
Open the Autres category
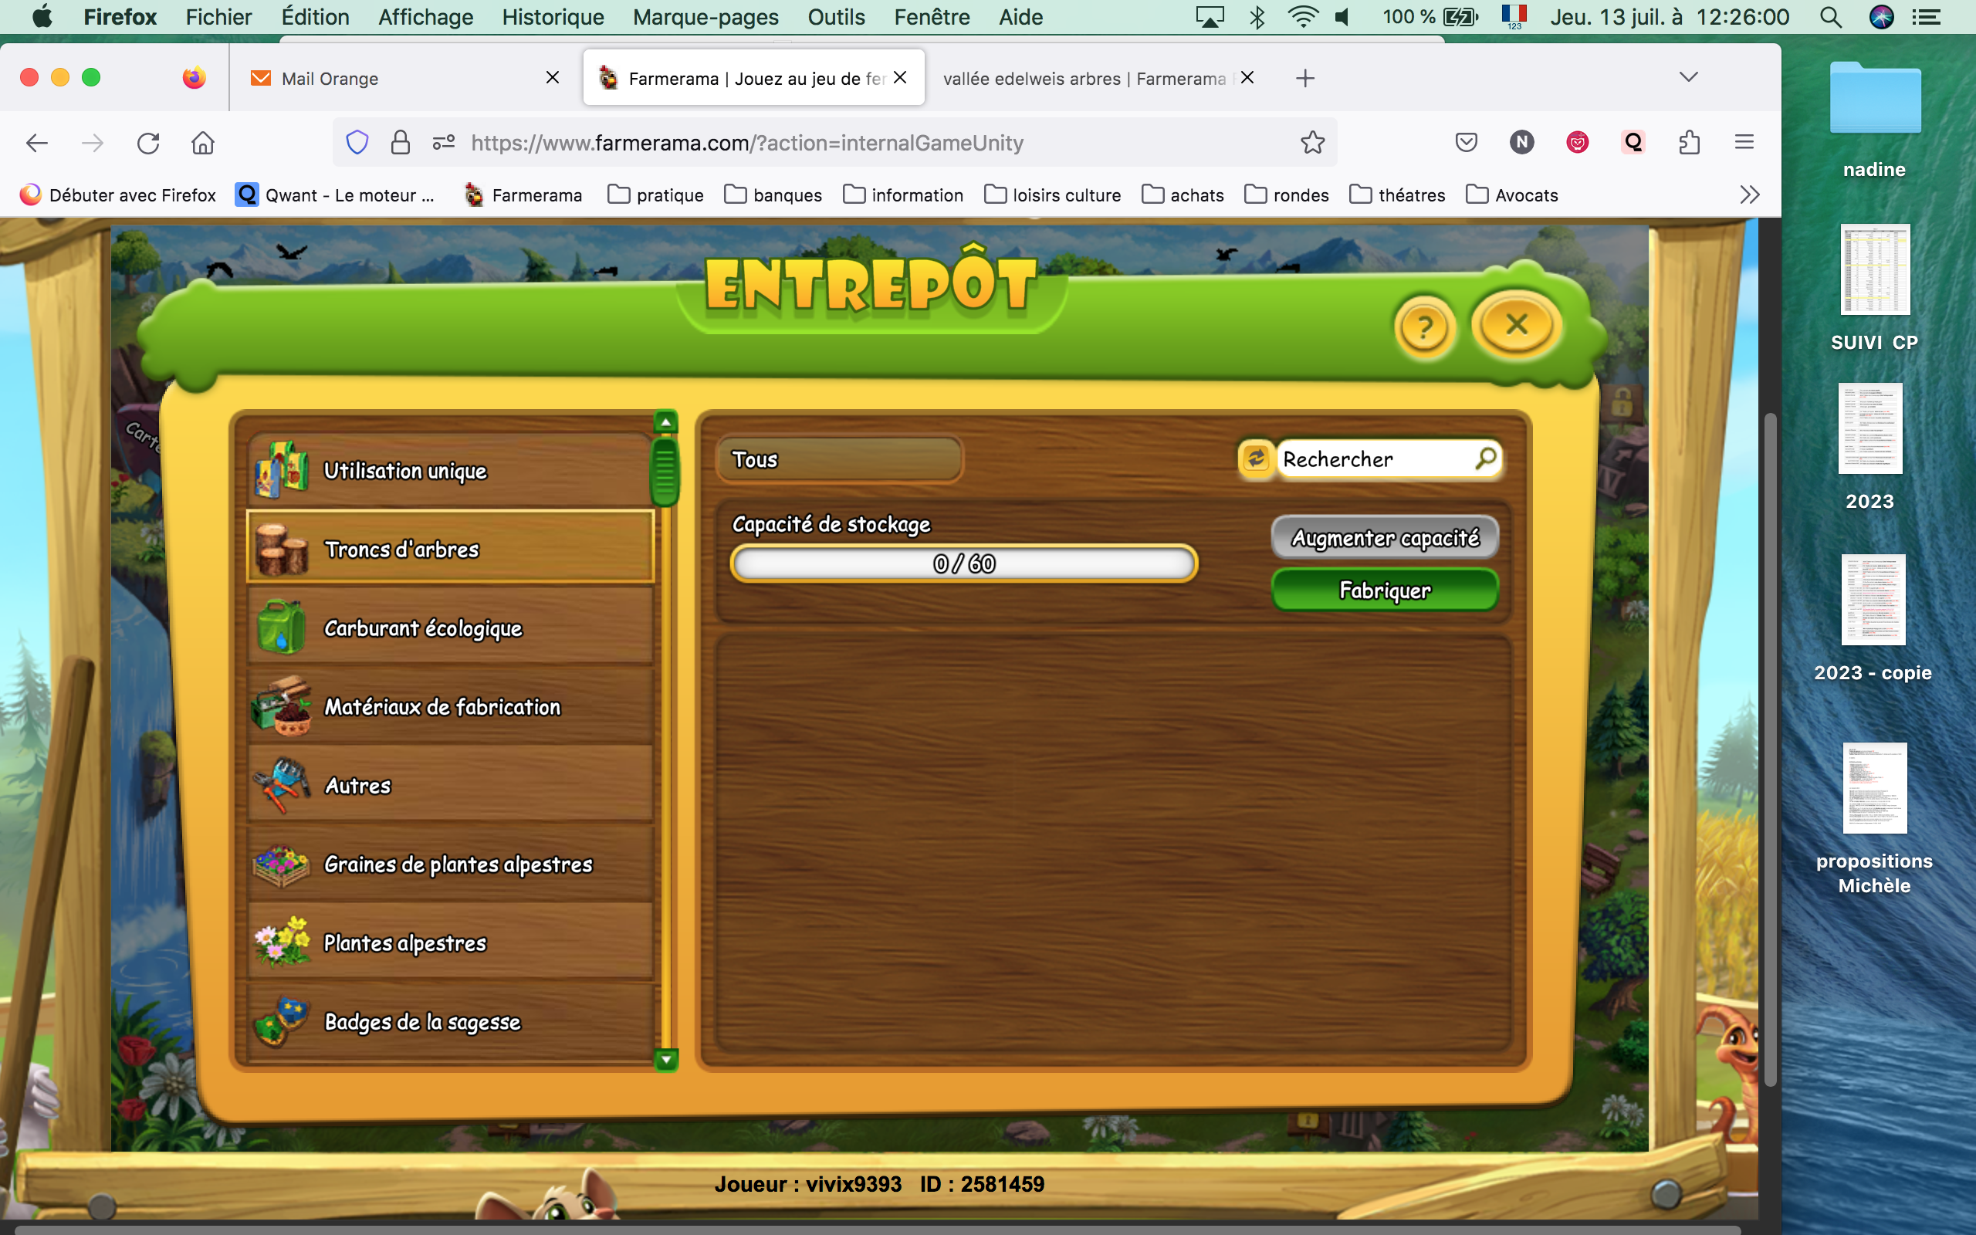450,785
